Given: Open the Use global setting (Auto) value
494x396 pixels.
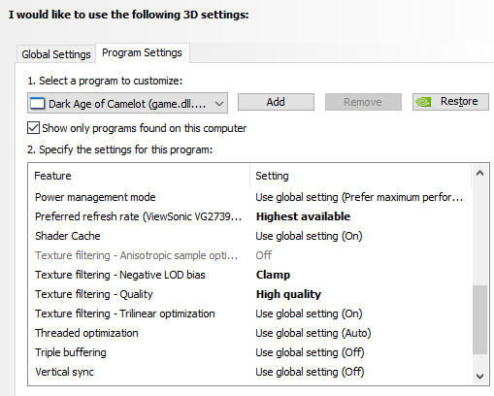Looking at the screenshot, I should tap(313, 333).
